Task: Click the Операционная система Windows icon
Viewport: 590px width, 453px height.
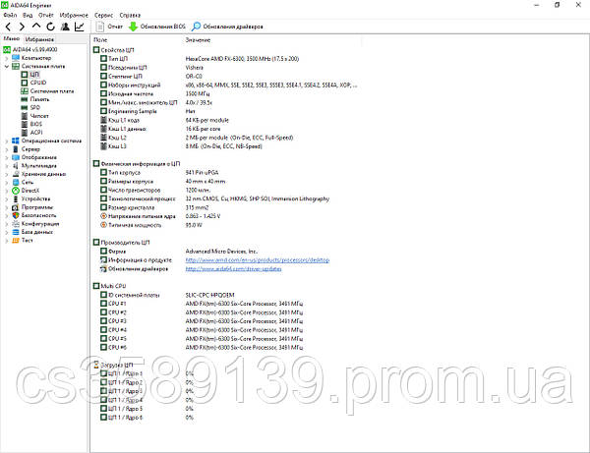Action: tap(16, 141)
